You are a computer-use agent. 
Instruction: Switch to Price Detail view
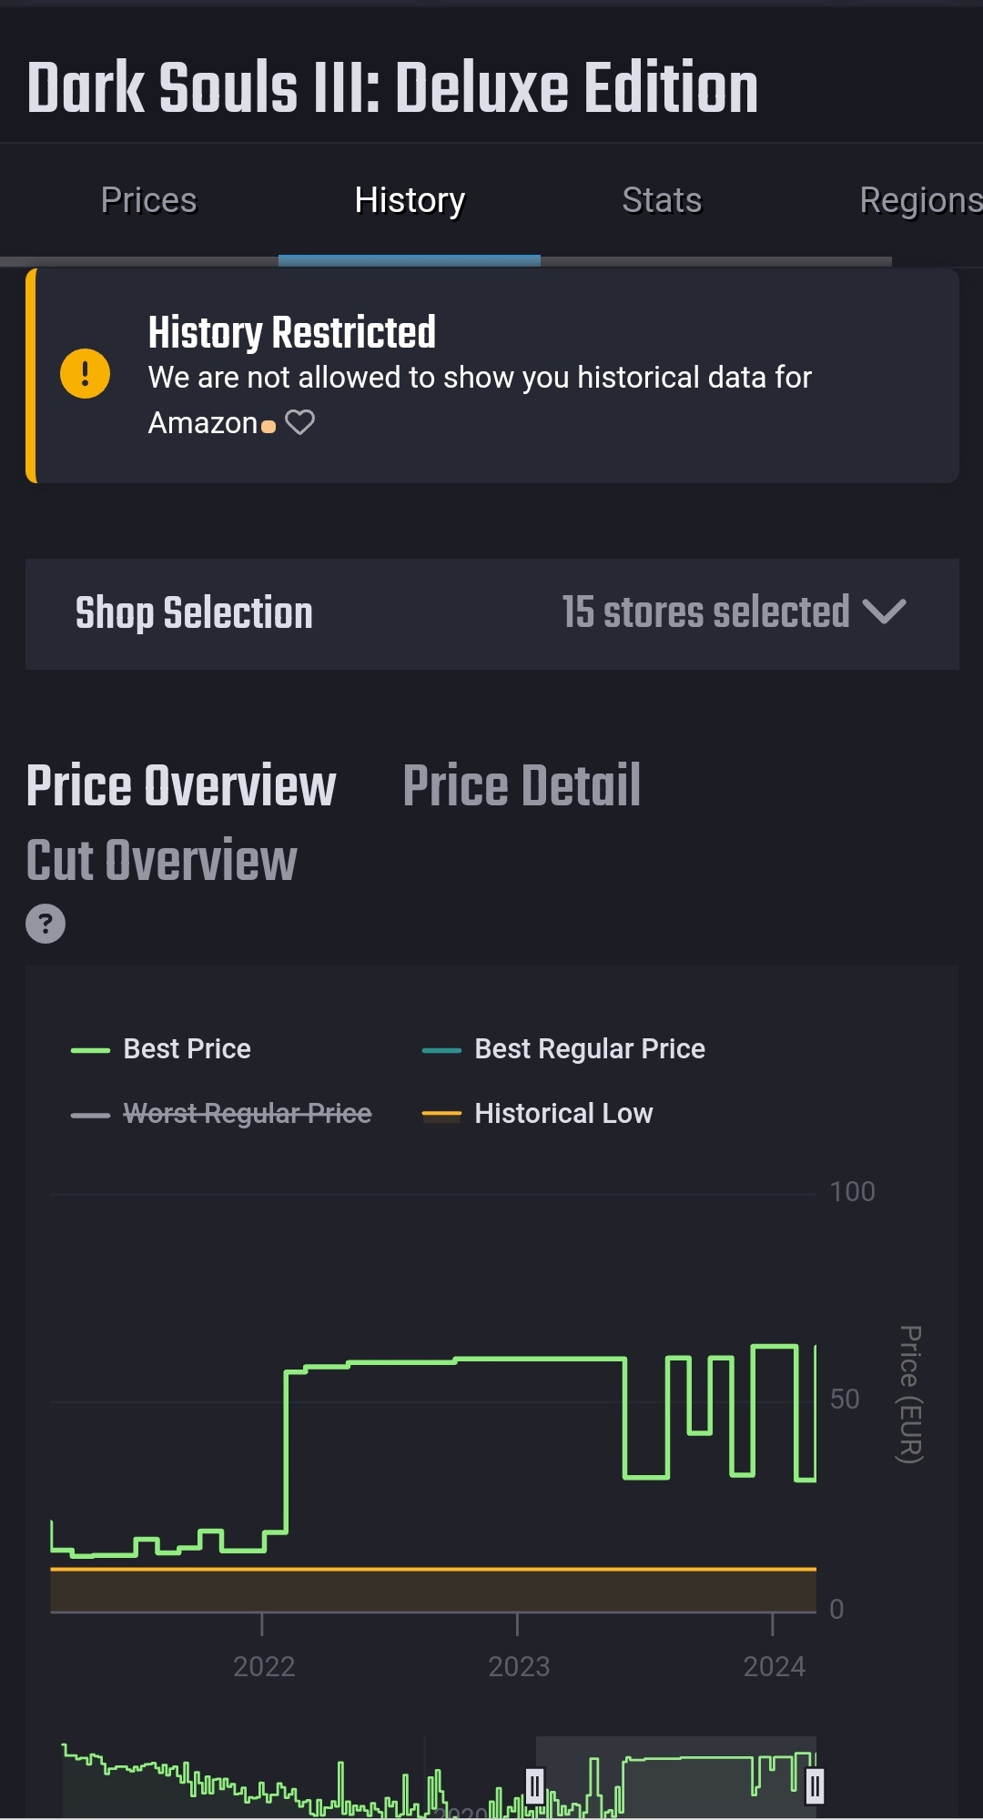click(522, 786)
